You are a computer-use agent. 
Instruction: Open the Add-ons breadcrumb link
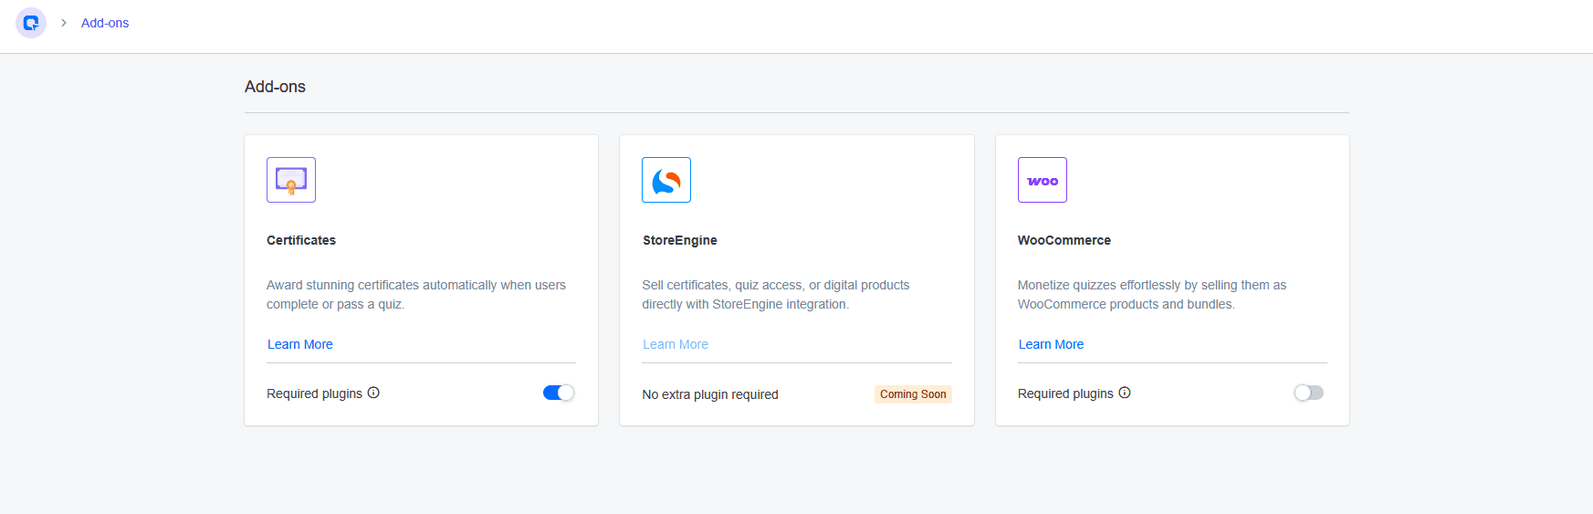click(x=105, y=23)
